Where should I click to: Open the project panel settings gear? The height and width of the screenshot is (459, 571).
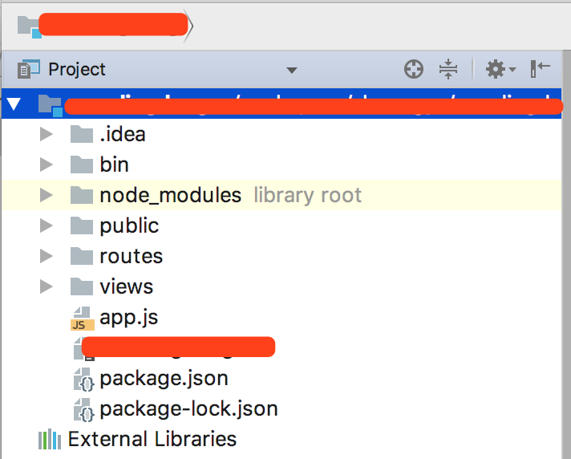[497, 70]
